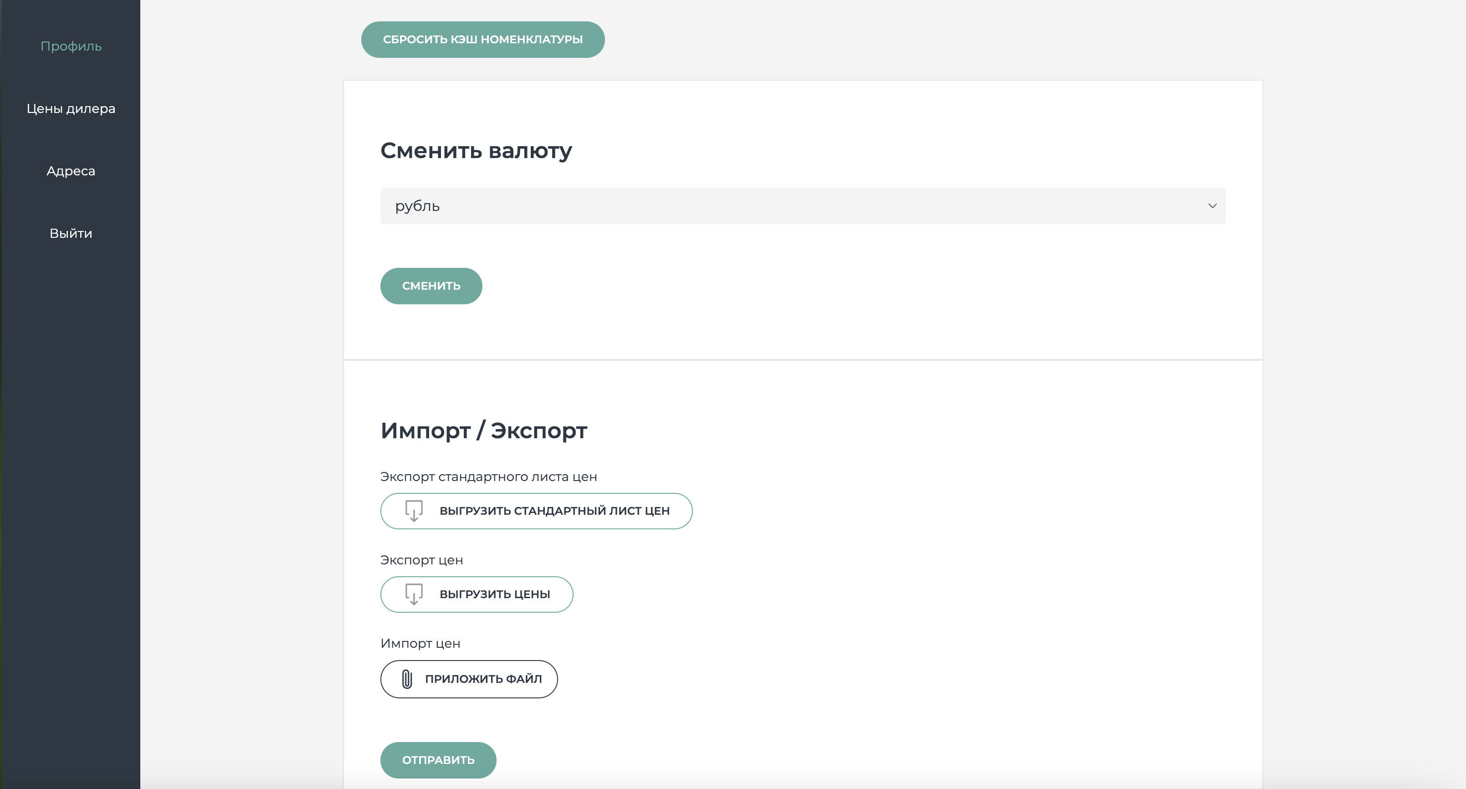
Task: Go to Цены дилера in sidebar
Action: pos(71,109)
